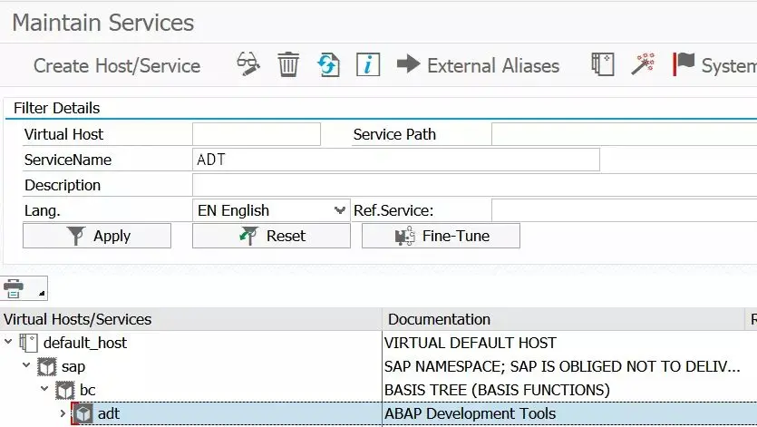Expand the adt service node

[63, 413]
